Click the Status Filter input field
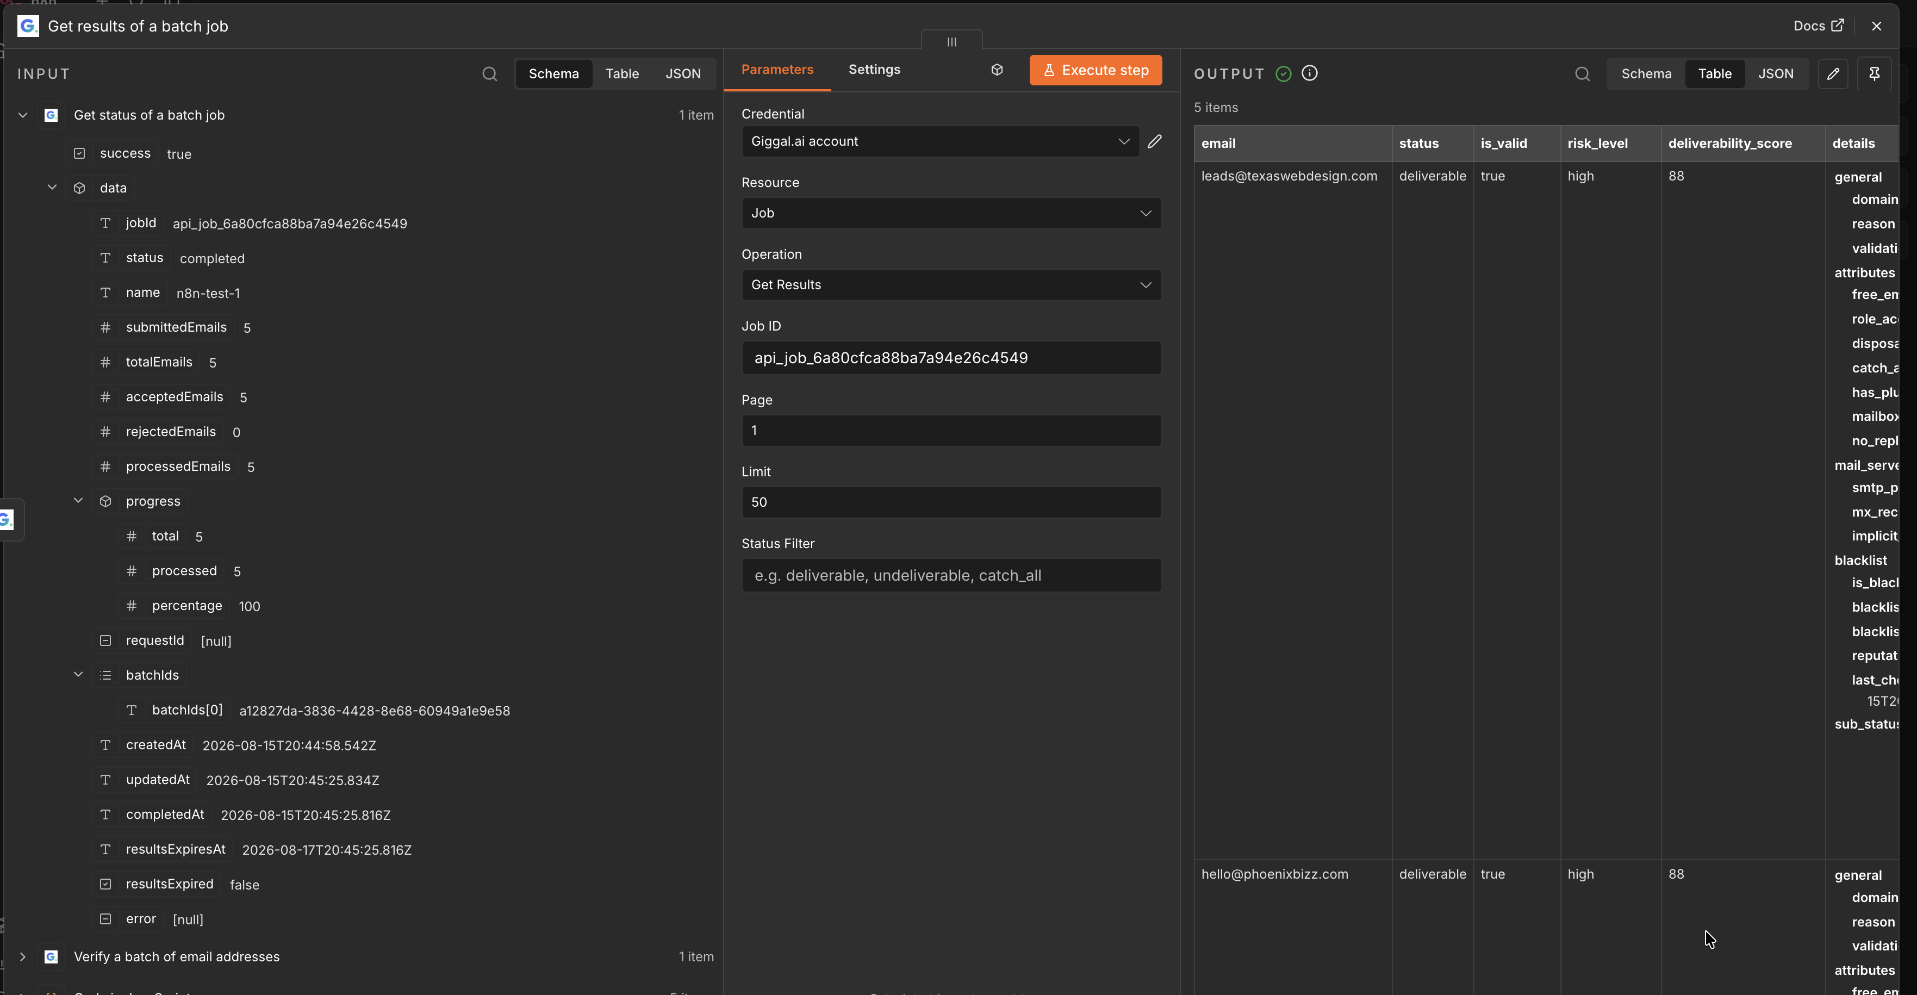Viewport: 1917px width, 995px height. pyautogui.click(x=951, y=575)
